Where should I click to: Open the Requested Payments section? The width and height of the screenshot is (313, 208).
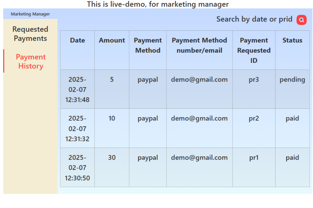click(30, 34)
